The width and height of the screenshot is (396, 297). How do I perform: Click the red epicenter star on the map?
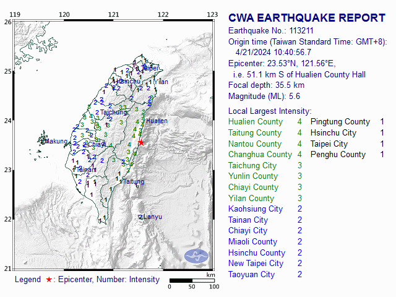click(140, 142)
